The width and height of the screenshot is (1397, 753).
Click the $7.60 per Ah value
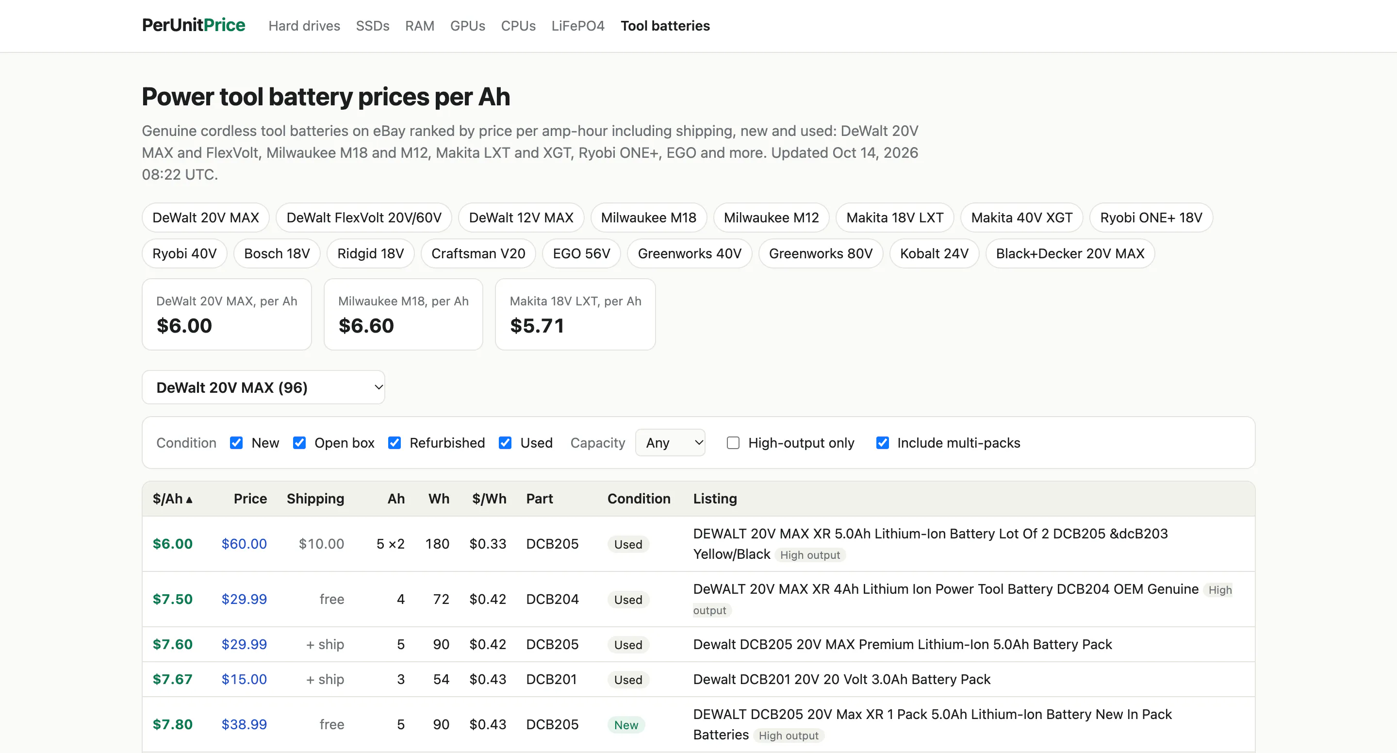(x=172, y=644)
